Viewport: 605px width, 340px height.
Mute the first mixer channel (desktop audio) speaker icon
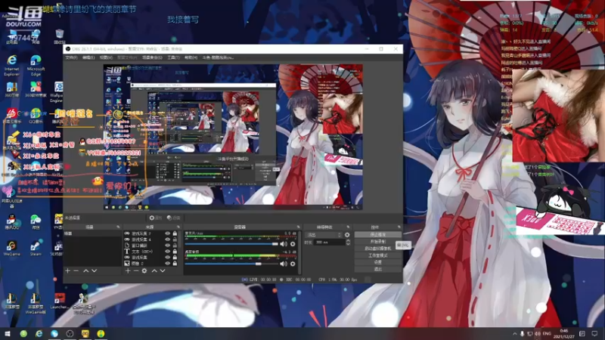(284, 244)
